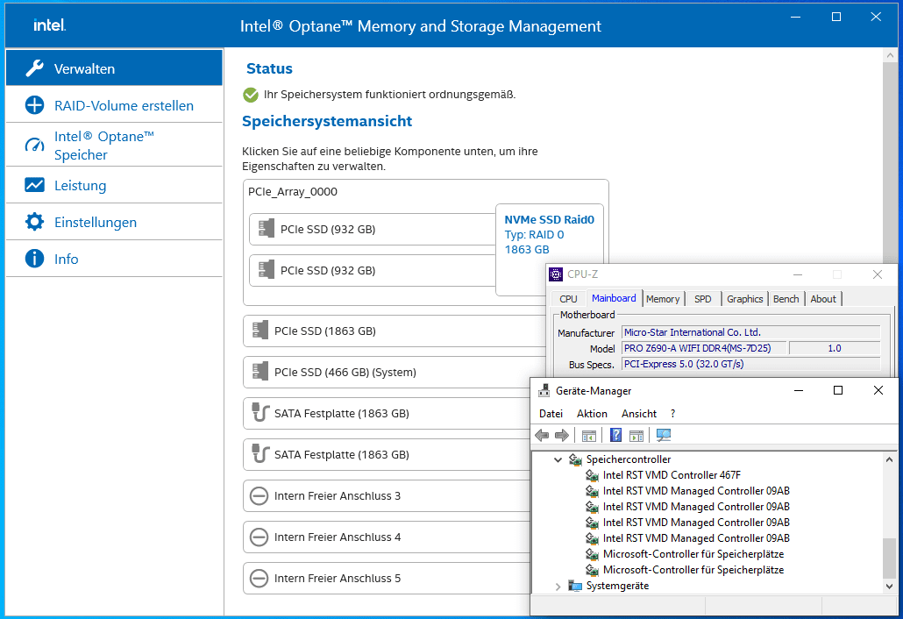903x619 pixels.
Task: Click show/hide console tree toolbar icon
Action: pyautogui.click(x=588, y=435)
